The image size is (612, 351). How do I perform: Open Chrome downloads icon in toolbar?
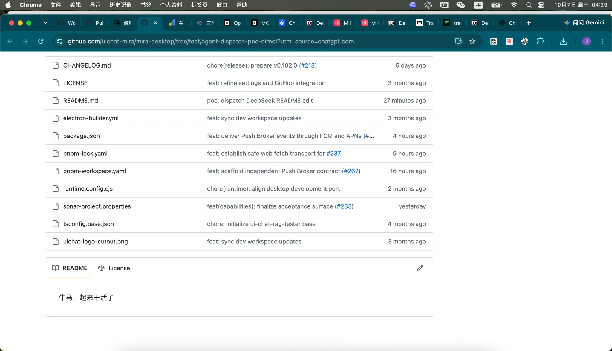[563, 41]
